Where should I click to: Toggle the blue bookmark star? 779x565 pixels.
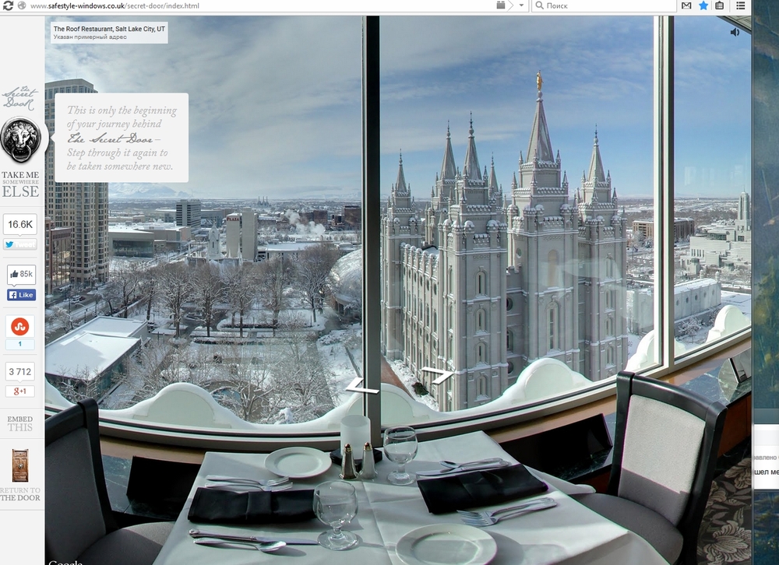pyautogui.click(x=703, y=5)
